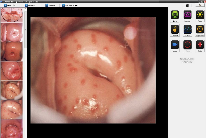The height and width of the screenshot is (138, 206).
Task: Click the thumbnail list scrollbar up arrow
Action: [x=25, y=9]
